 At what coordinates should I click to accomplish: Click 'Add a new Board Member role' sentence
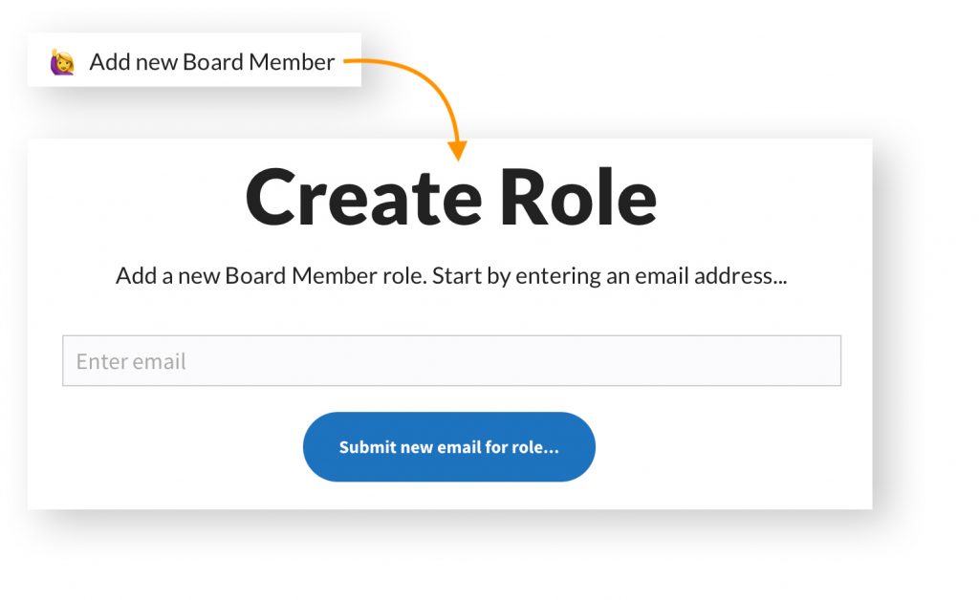pyautogui.click(x=271, y=276)
